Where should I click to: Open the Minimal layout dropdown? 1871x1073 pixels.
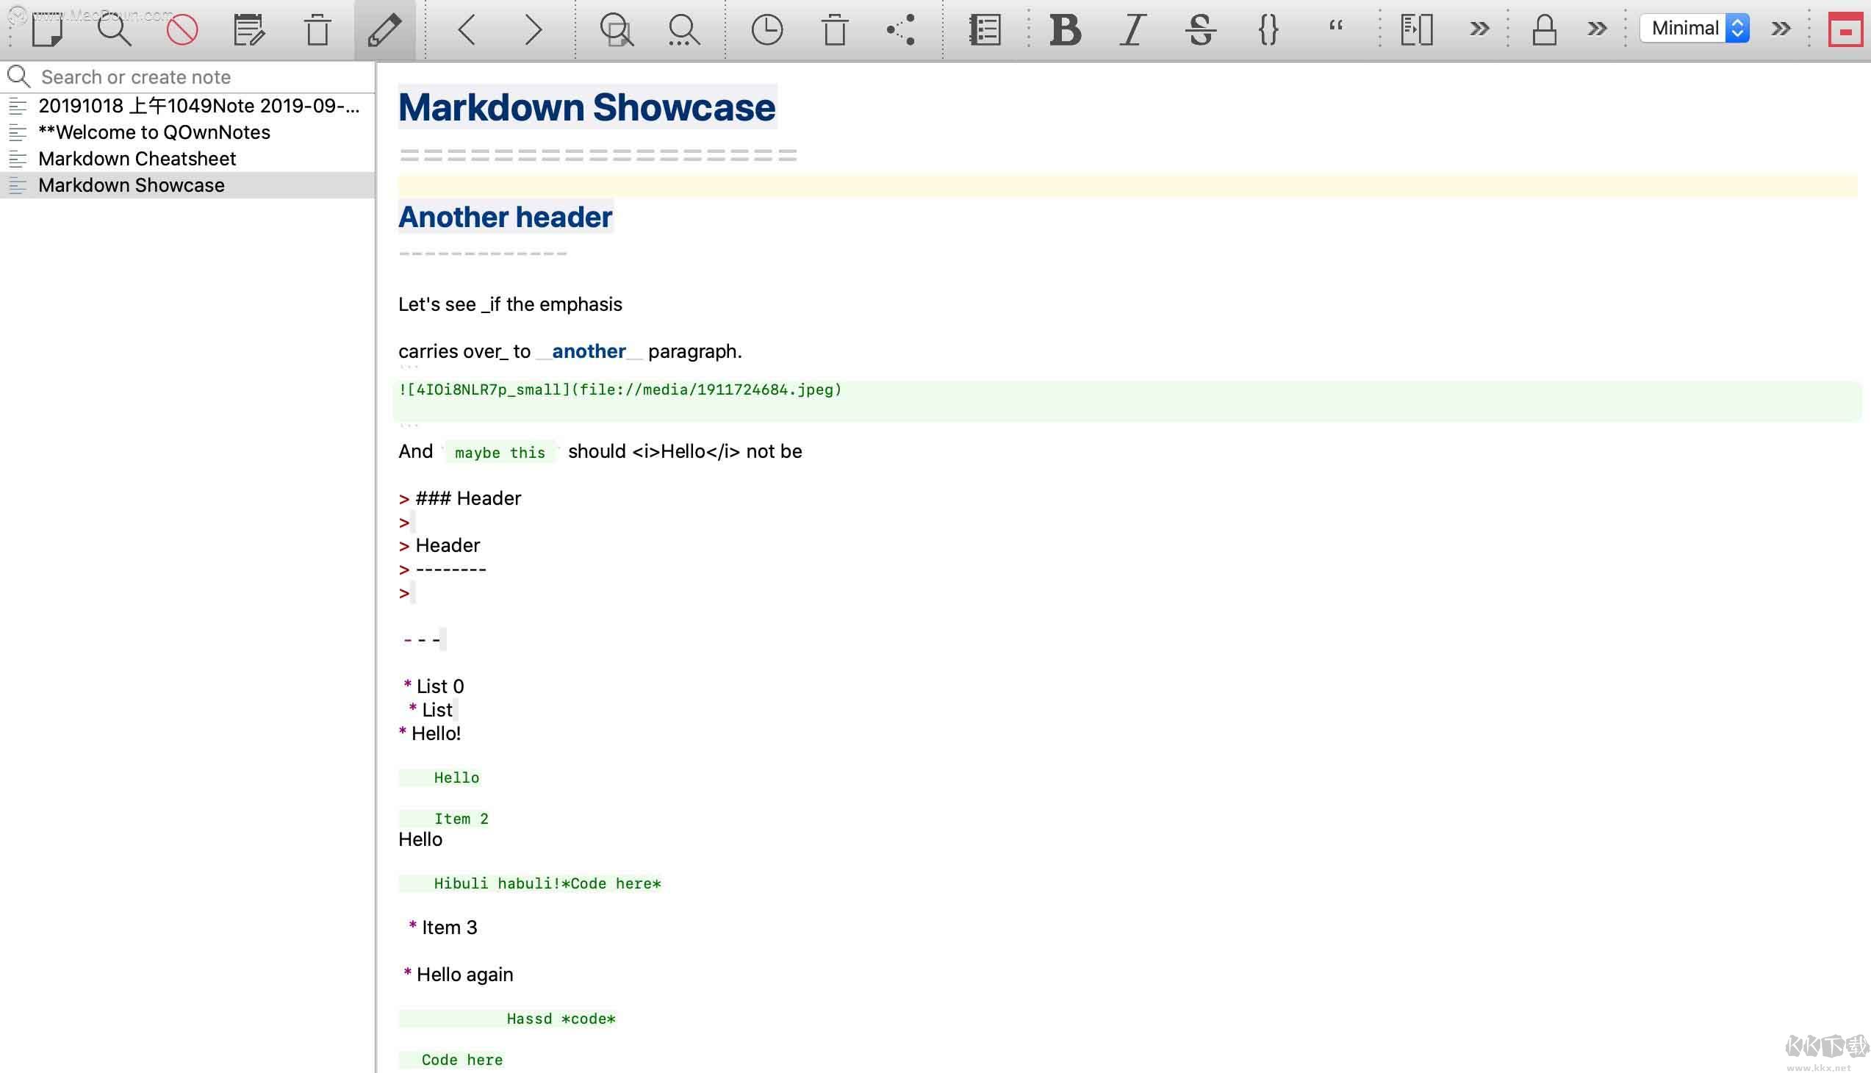click(x=1694, y=28)
